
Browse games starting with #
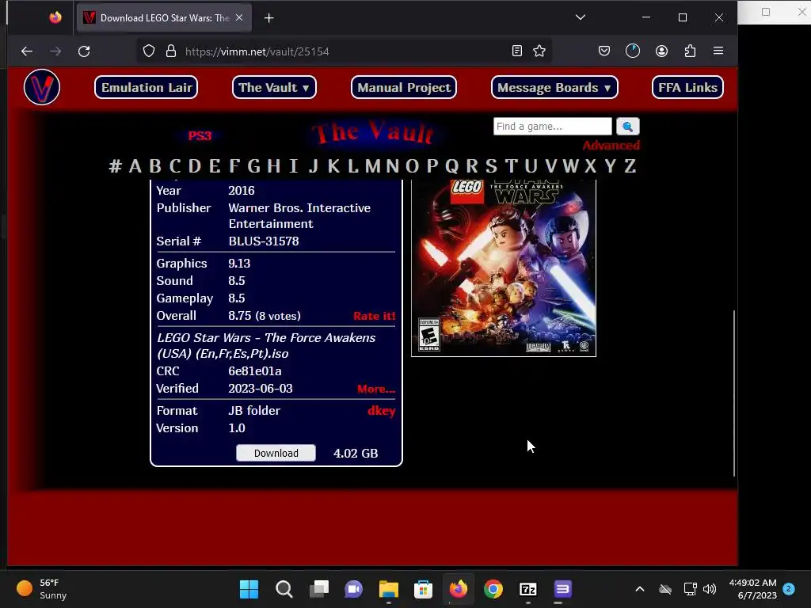[116, 166]
